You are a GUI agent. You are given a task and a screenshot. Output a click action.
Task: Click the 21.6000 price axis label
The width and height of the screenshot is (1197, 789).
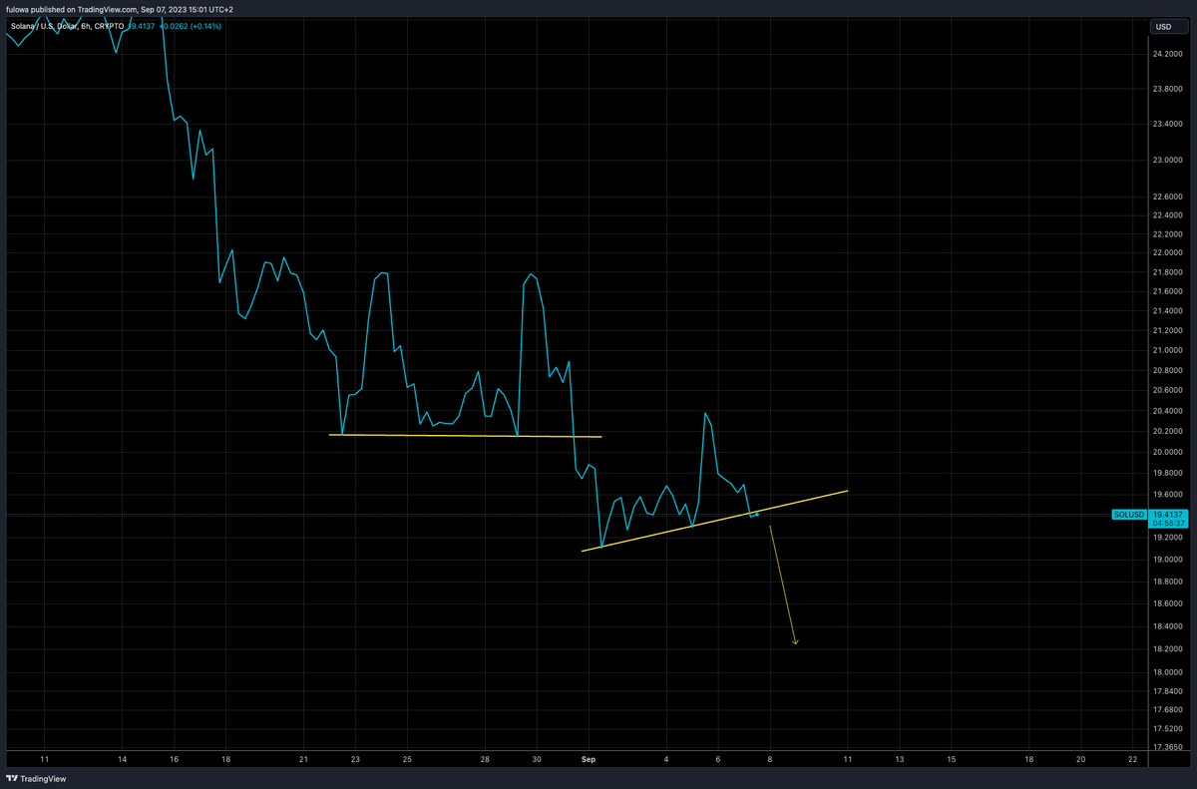click(1168, 291)
